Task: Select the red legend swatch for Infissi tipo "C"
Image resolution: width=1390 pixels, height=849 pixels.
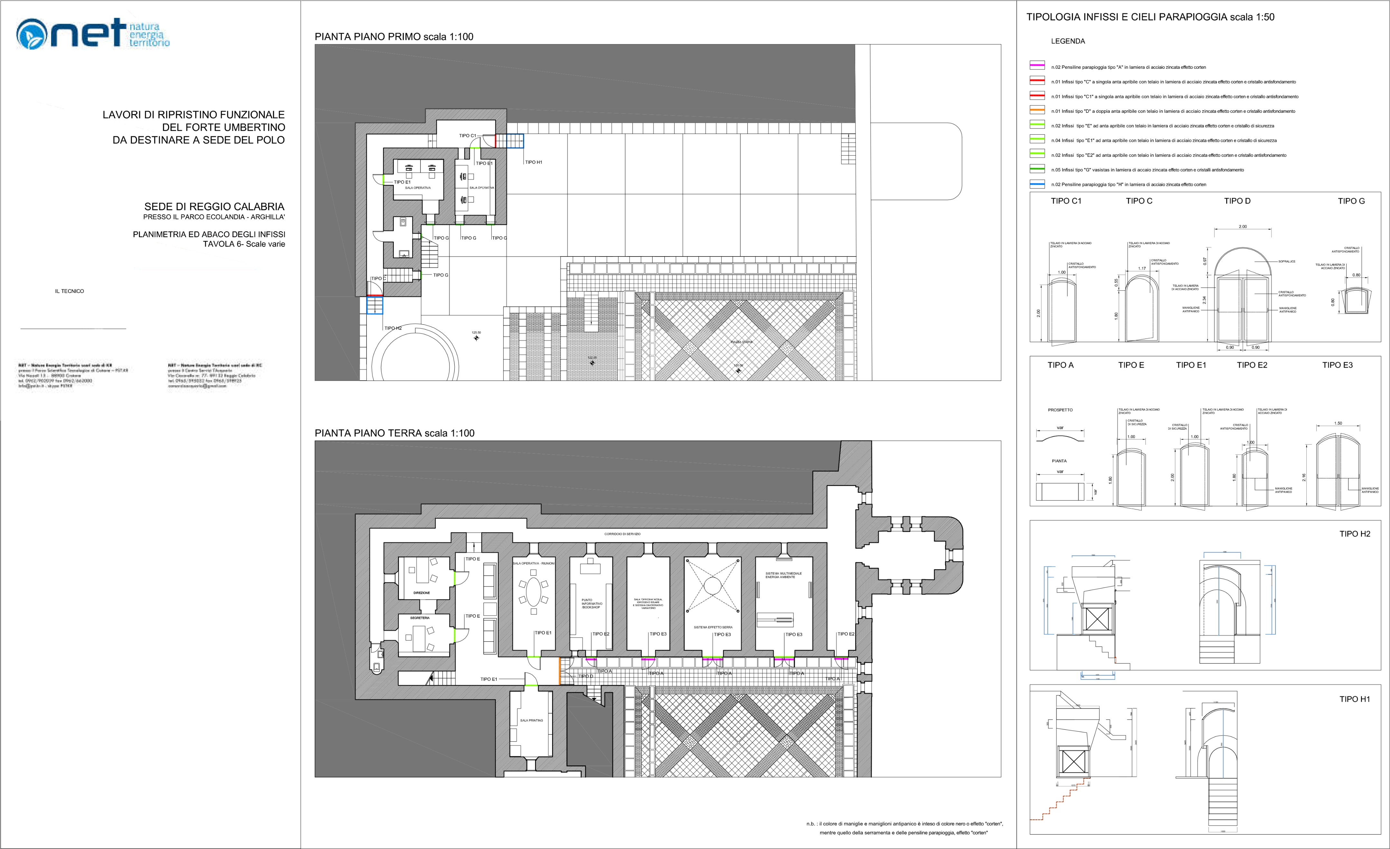Action: pos(1037,81)
